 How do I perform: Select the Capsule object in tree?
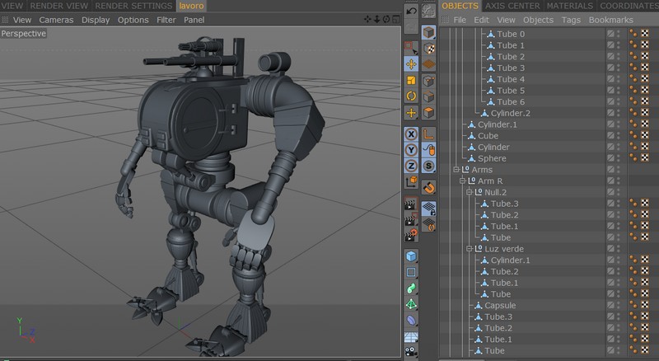pos(499,306)
